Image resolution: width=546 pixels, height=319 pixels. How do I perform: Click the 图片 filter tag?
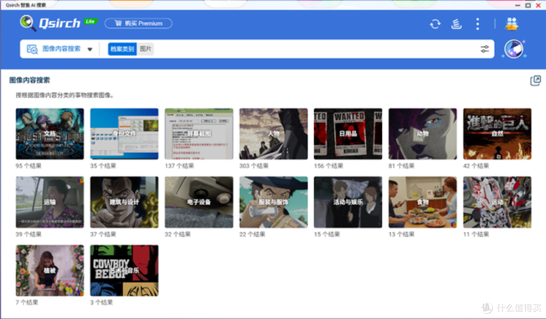click(x=146, y=49)
